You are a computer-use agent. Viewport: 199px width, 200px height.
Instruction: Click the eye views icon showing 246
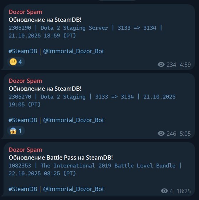(x=161, y=134)
